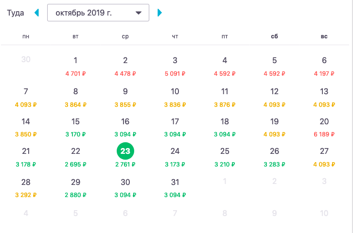Click greyed-out November 10 in last row
The image size is (353, 233).
tap(324, 213)
